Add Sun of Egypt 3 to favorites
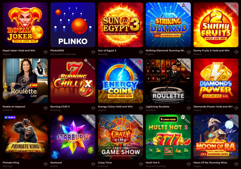This screenshot has height=169, width=241. pos(141,52)
